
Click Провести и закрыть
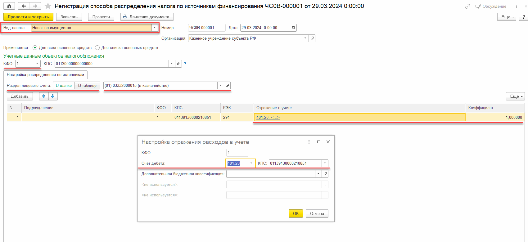click(x=28, y=17)
